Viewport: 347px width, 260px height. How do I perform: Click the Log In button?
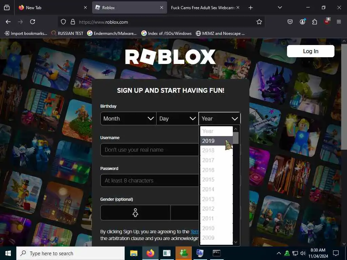point(310,51)
